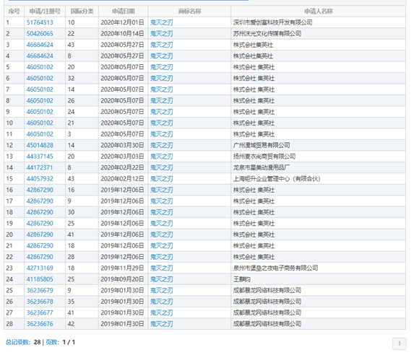
Task: Select applicant 扬州麦衣尚商贸有限公司
Action: (264, 157)
